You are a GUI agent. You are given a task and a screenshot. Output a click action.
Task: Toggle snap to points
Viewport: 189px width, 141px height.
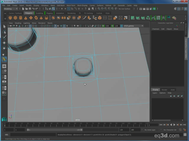click(x=106, y=9)
